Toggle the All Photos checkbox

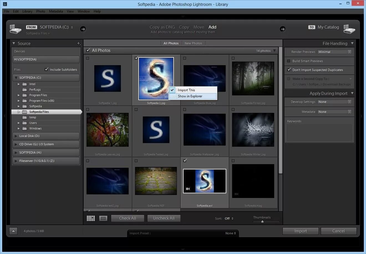88,50
